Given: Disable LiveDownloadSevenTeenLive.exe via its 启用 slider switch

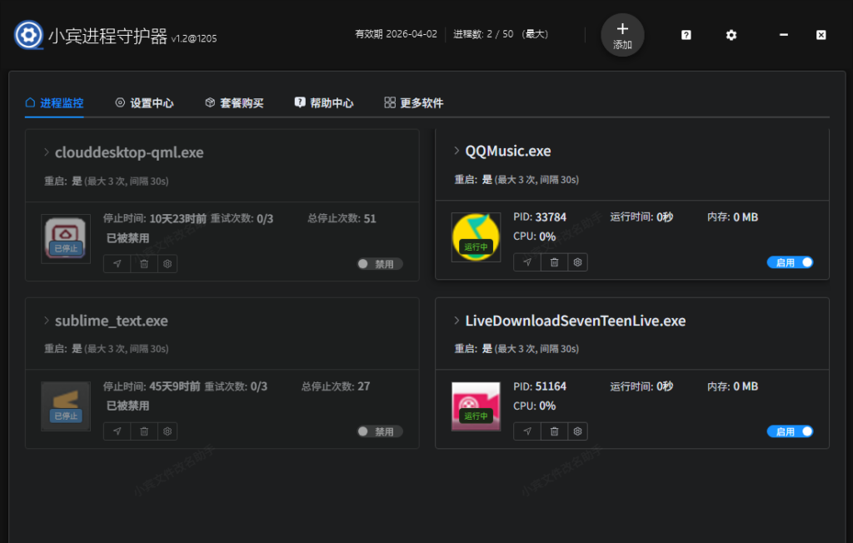Looking at the screenshot, I should tap(790, 431).
